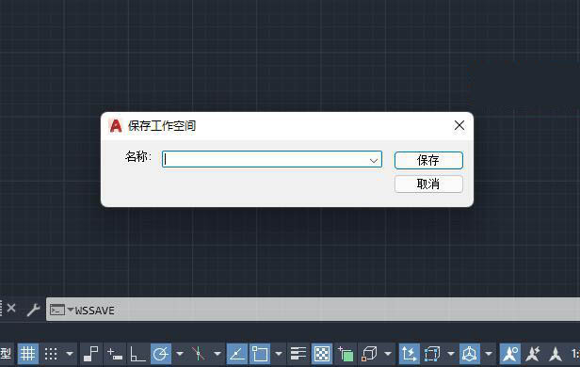Screen dimensions: 580x367
Task: Open selection filtering dropdown
Action: (450, 354)
